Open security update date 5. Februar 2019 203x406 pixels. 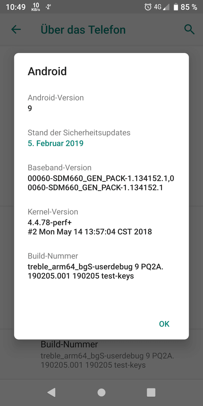[x=55, y=143]
